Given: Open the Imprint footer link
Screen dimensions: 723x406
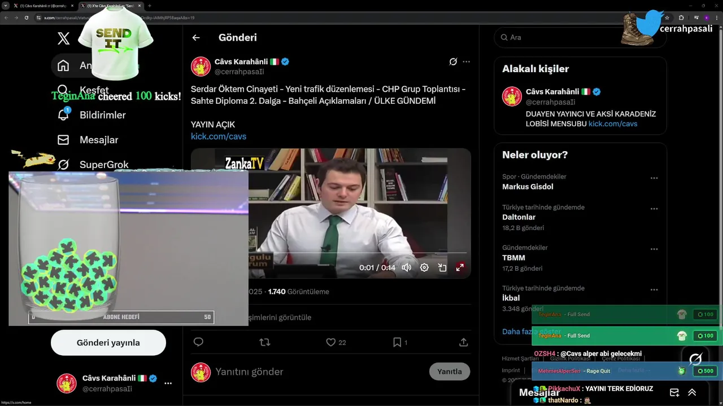Looking at the screenshot, I should pyautogui.click(x=511, y=370).
